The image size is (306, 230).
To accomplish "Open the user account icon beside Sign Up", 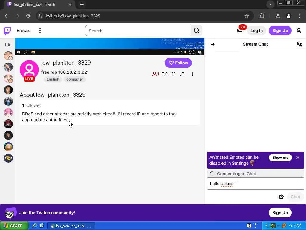I will coord(299,31).
